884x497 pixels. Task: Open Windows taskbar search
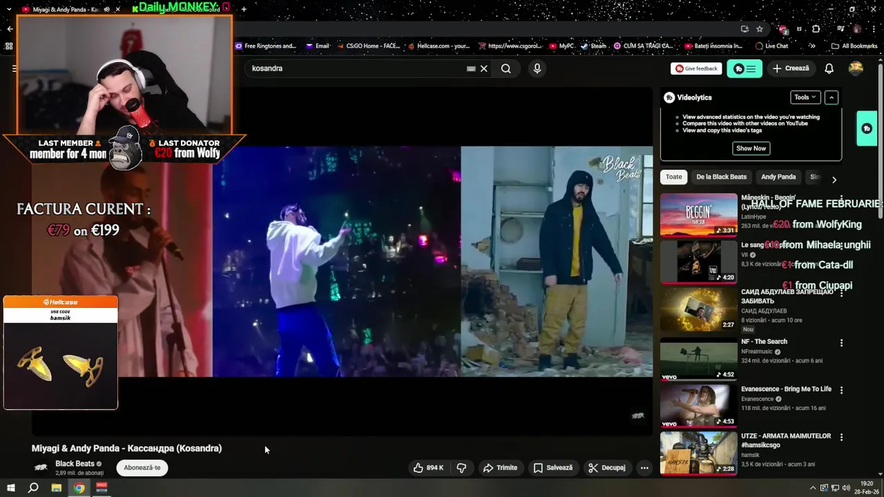[x=33, y=488]
